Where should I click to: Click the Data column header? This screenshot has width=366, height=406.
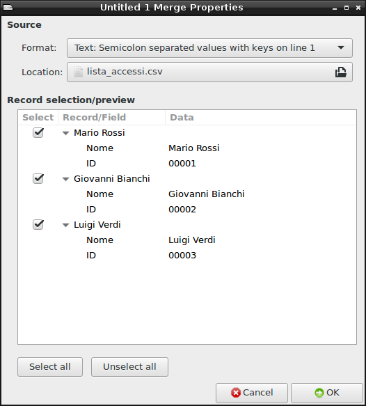coord(261,118)
